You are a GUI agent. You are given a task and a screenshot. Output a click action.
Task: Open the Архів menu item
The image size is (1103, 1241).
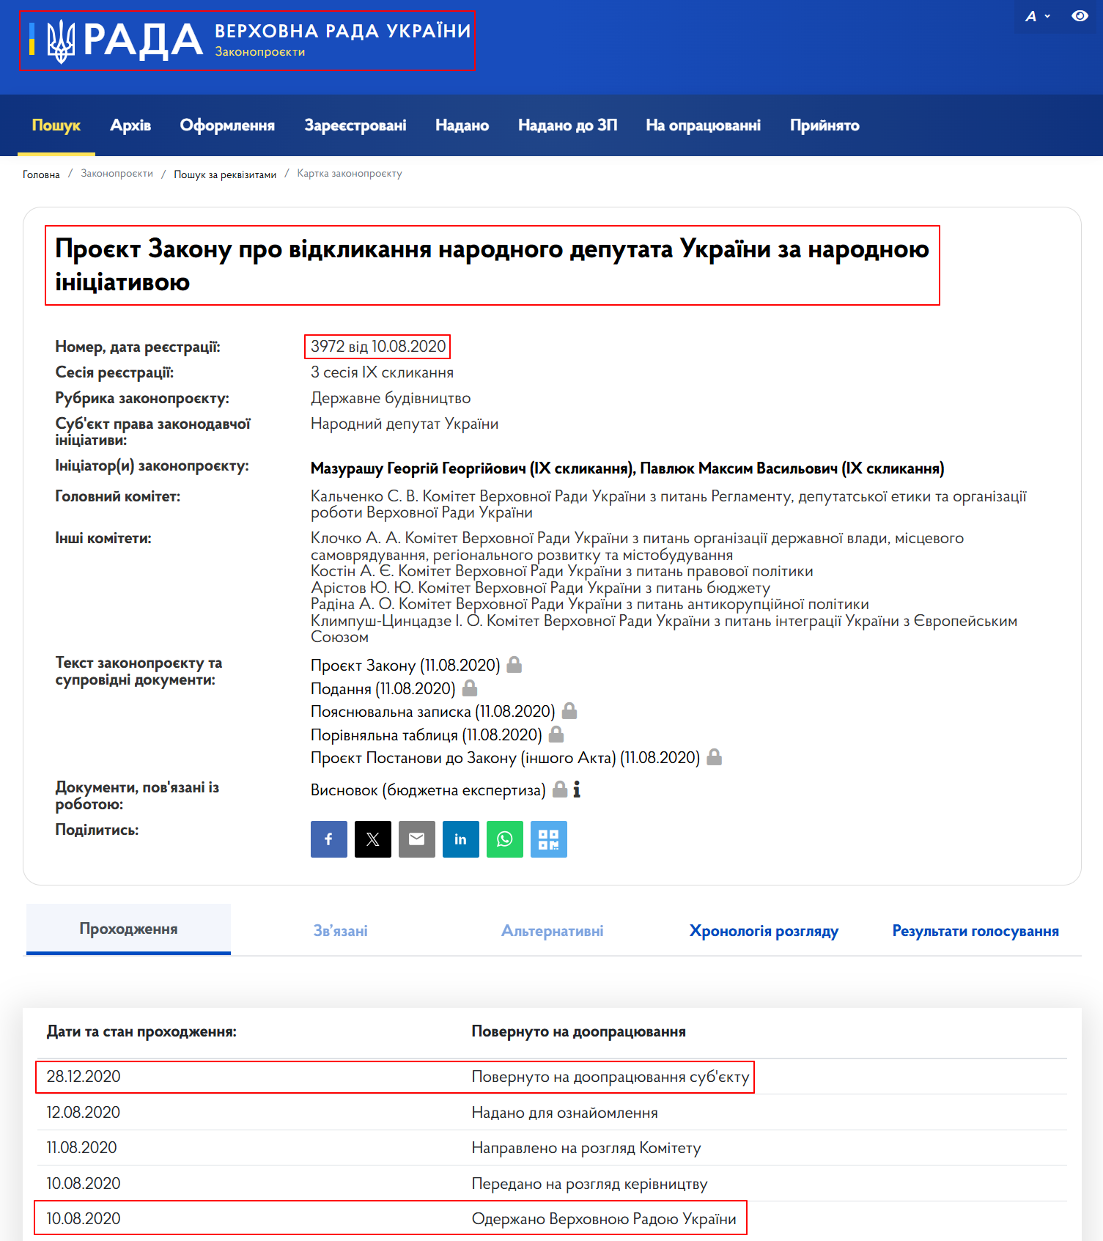[x=130, y=125]
